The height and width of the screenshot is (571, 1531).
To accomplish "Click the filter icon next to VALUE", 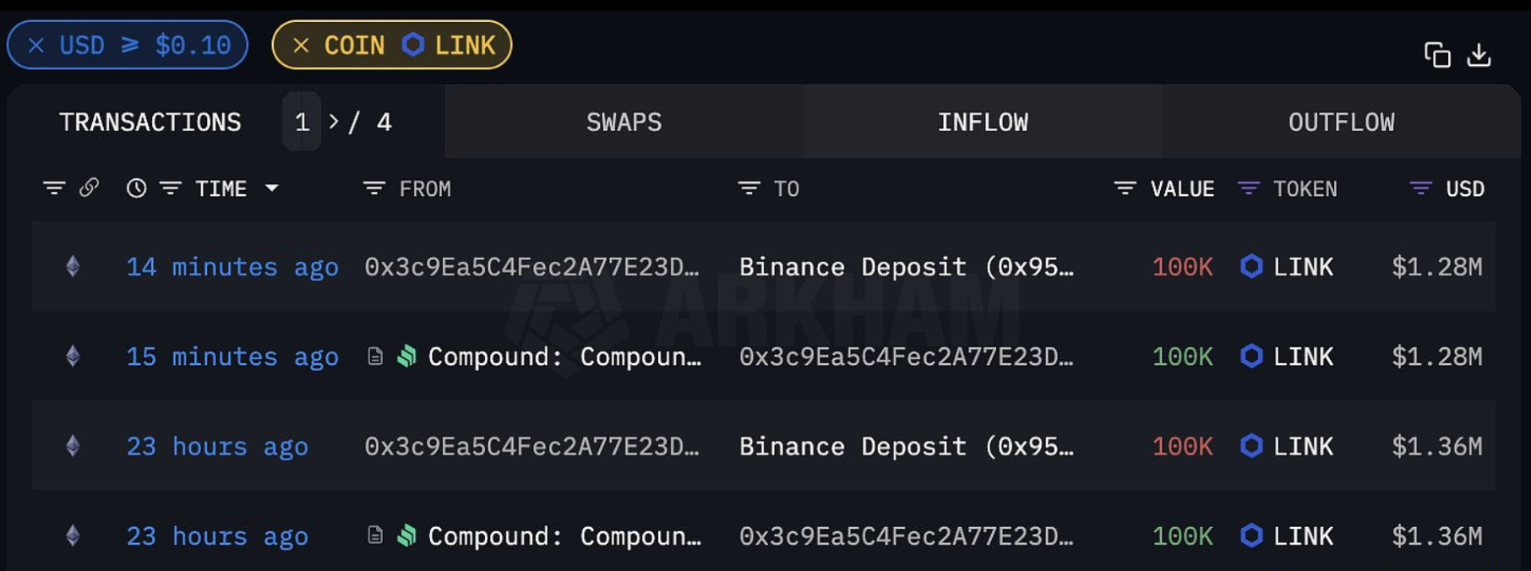I will 1125,188.
